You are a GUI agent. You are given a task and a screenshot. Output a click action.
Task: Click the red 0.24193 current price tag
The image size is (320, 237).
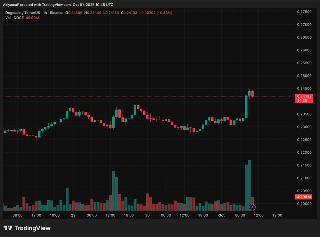304,96
